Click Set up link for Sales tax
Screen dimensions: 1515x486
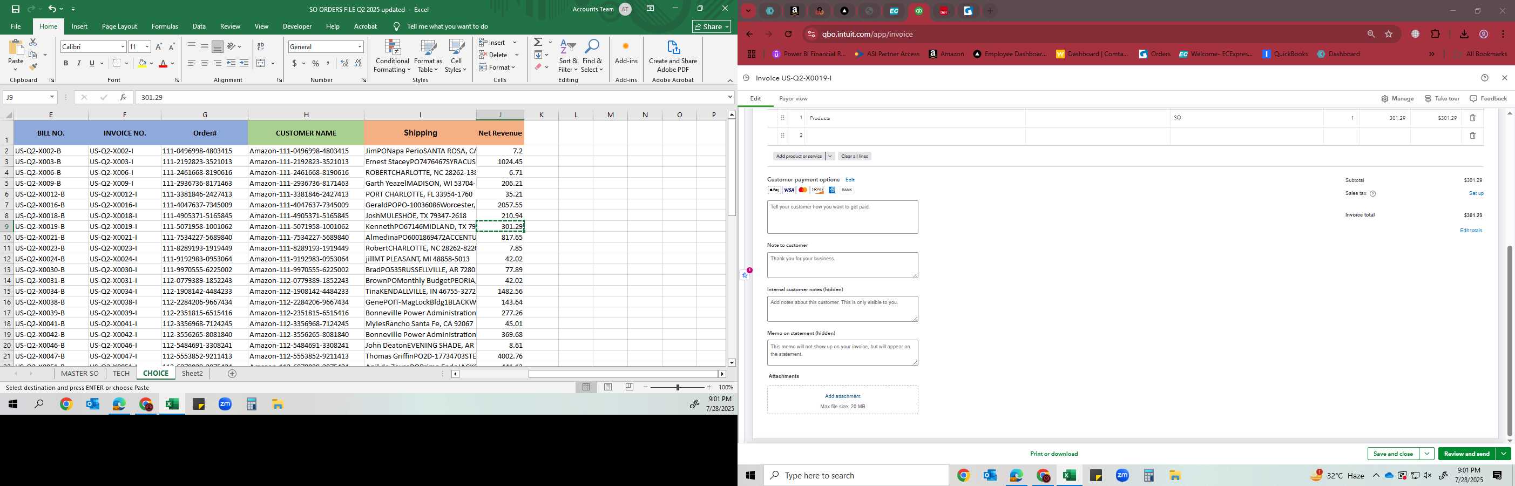pos(1476,193)
